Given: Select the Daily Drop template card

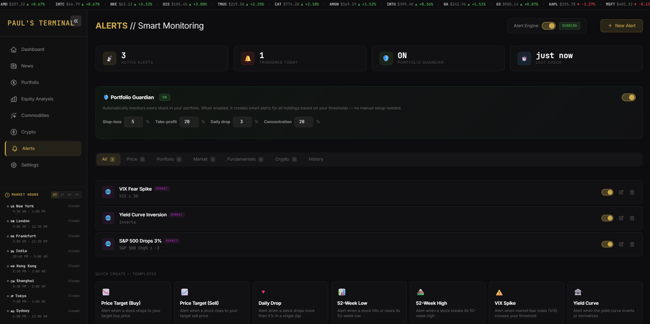Looking at the screenshot, I should click(290, 303).
